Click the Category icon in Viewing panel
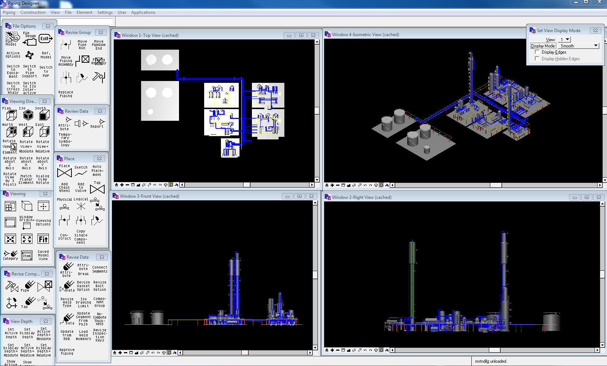Image resolution: width=607 pixels, height=366 pixels. coord(11,255)
